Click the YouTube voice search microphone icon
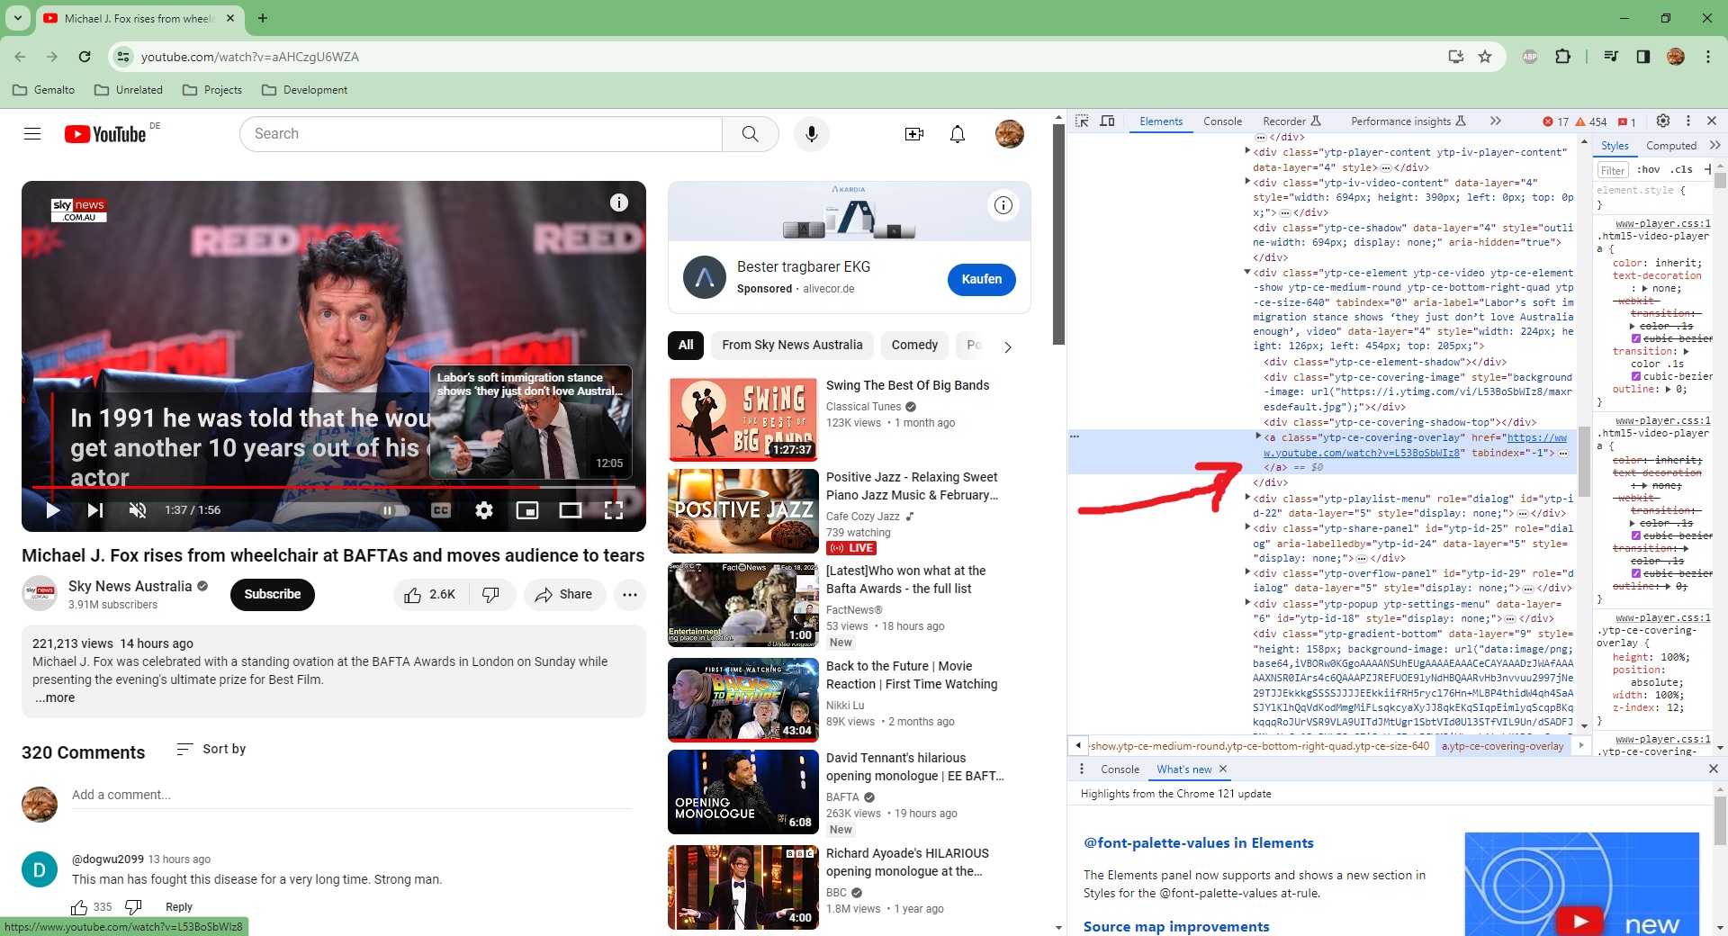Viewport: 1728px width, 936px height. pos(811,134)
